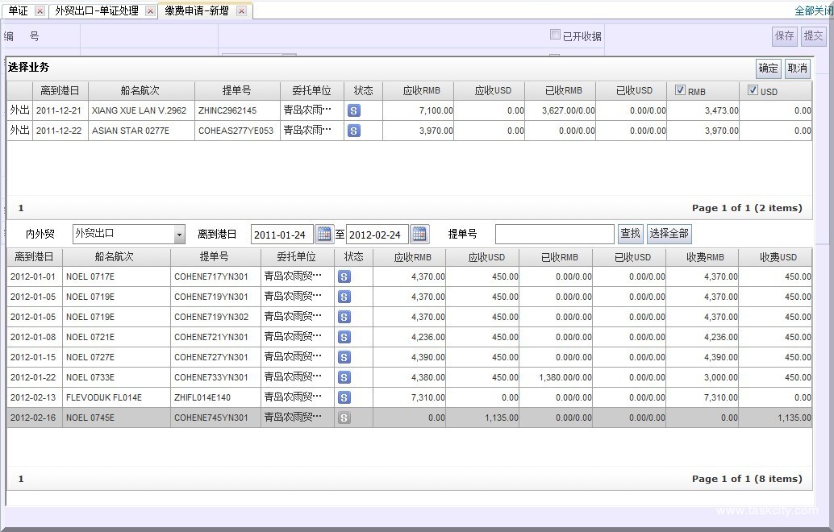Open status icon for highlighted NOEL 0745E row
Image resolution: width=834 pixels, height=532 pixels.
click(x=345, y=418)
